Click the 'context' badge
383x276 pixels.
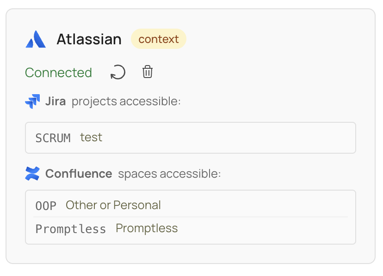[x=158, y=39]
